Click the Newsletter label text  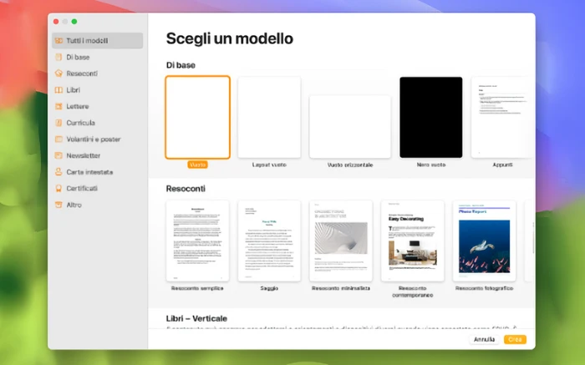84,155
